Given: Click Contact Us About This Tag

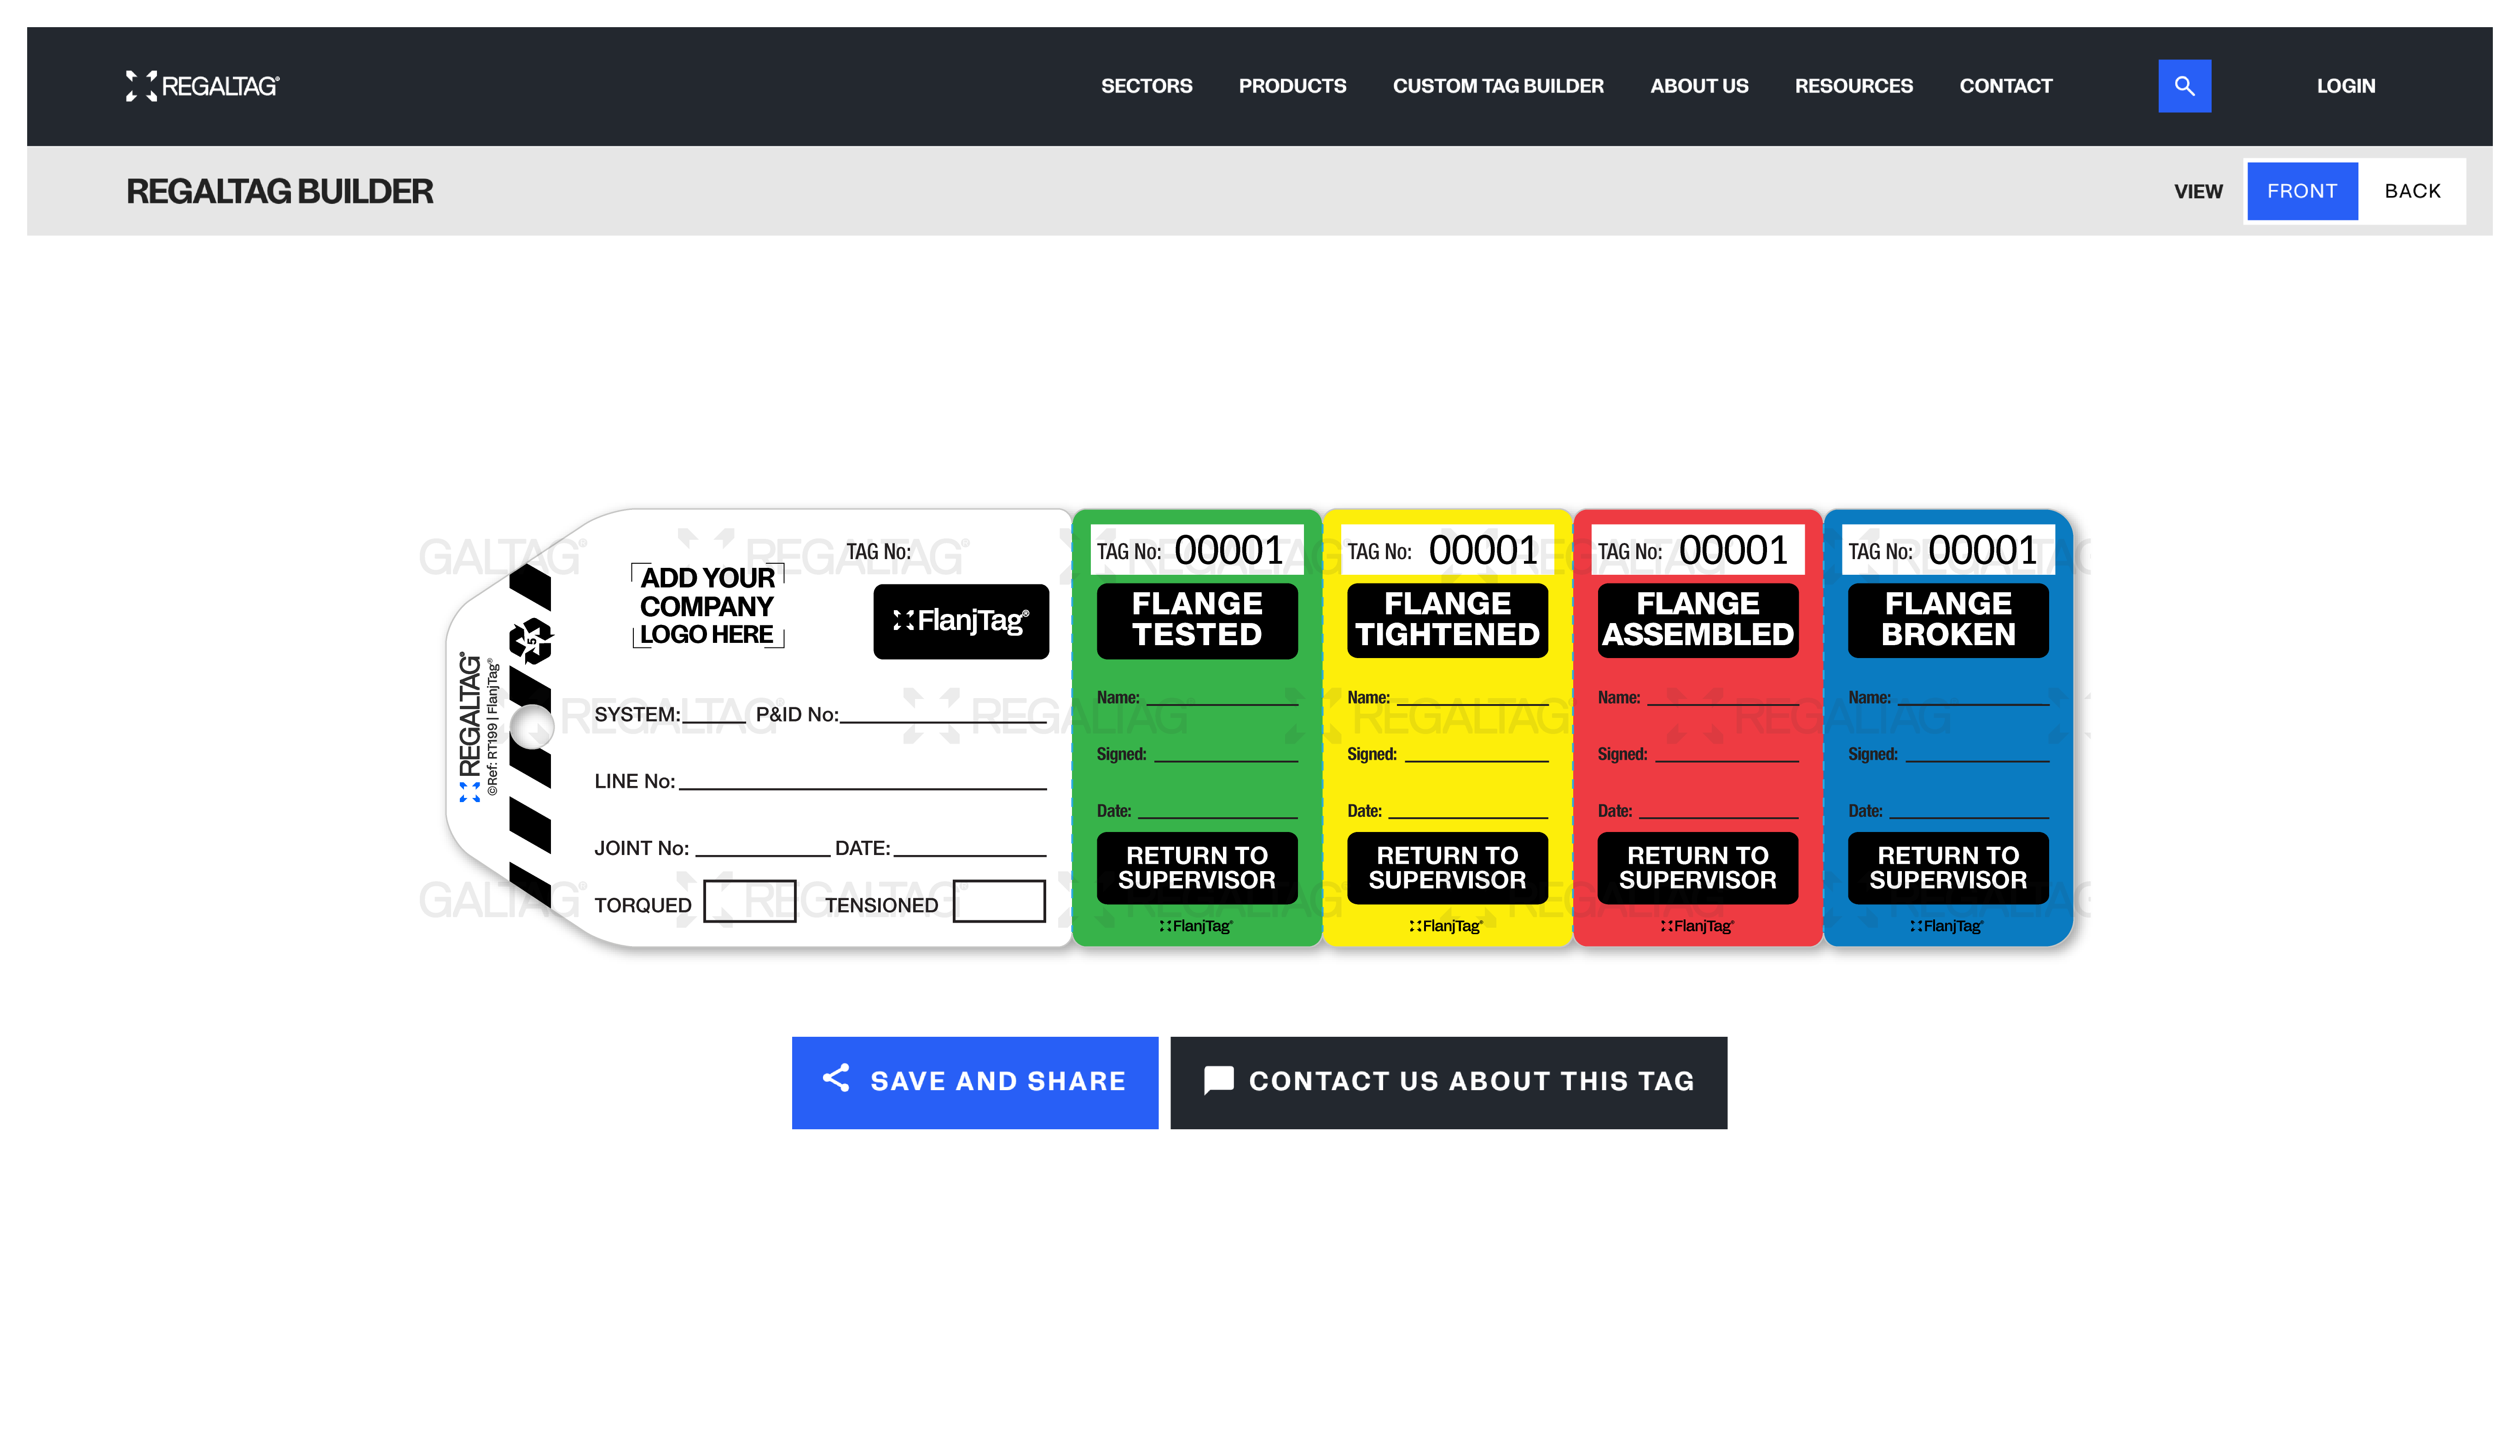Looking at the screenshot, I should 1448,1082.
